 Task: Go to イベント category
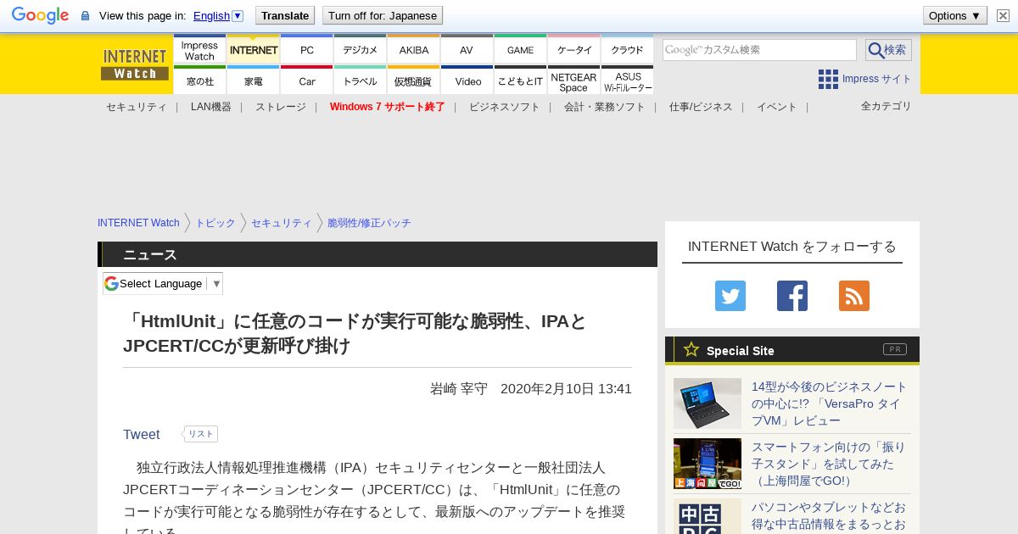click(776, 107)
